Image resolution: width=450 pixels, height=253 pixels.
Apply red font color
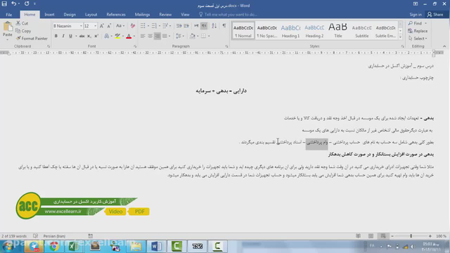129,36
